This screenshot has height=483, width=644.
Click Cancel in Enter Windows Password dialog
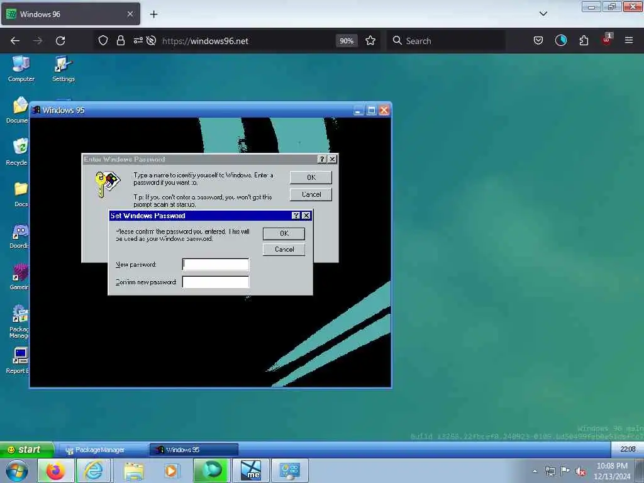(311, 194)
